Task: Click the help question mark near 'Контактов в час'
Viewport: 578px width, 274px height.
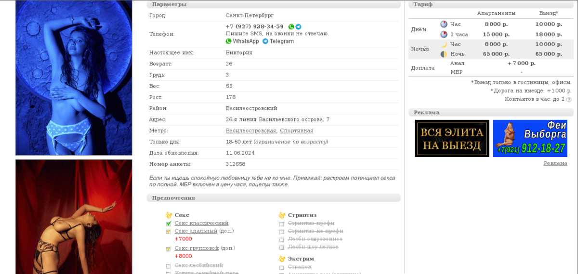Action: 569,100
